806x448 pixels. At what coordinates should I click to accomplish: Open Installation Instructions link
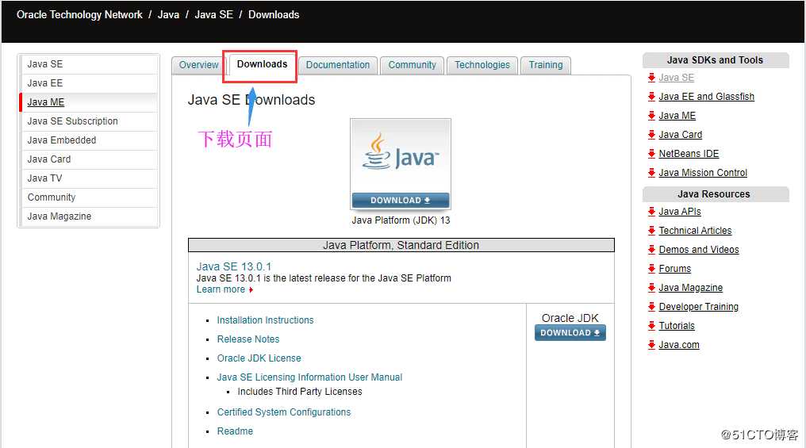point(265,320)
